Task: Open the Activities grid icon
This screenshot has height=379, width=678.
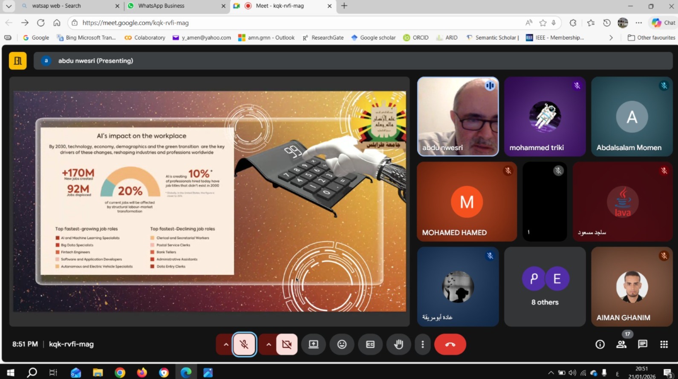Action: coord(664,345)
